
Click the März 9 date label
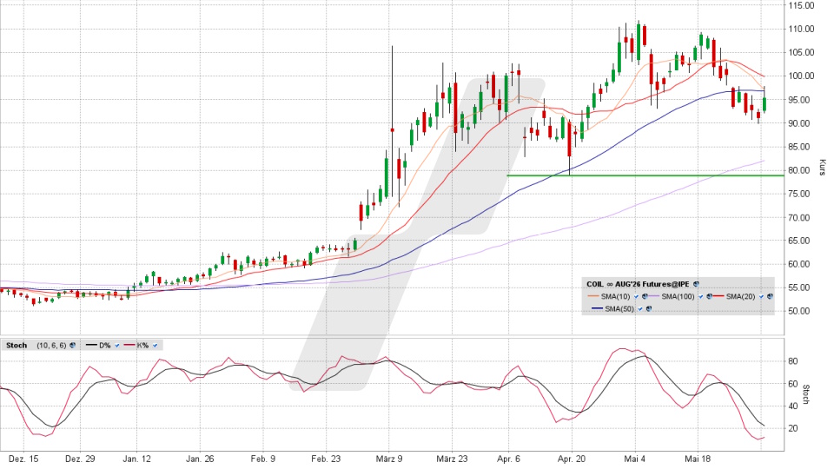coord(389,459)
